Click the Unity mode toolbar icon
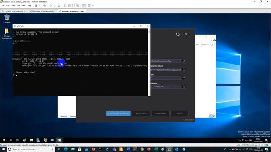Image resolution: width=271 pixels, height=152 pixels. [78, 5]
